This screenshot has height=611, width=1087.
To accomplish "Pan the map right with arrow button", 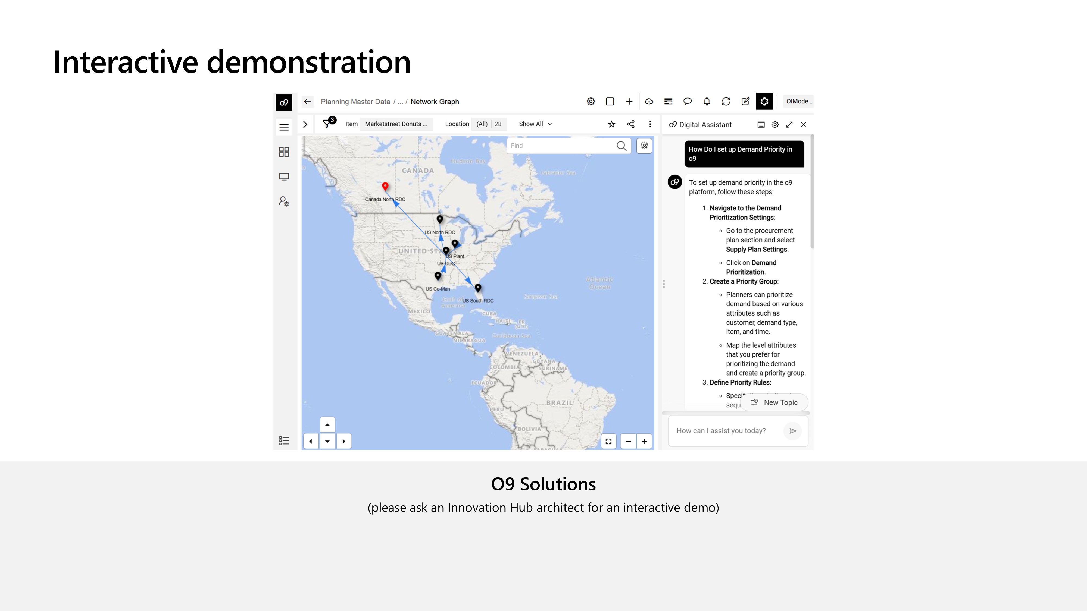I will 344,441.
